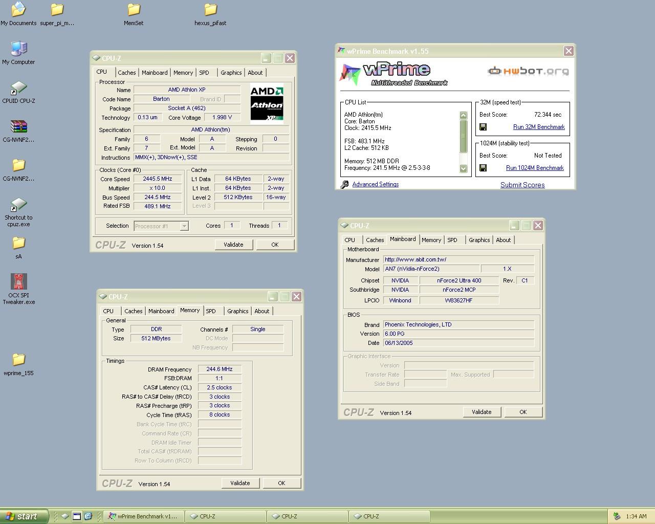
Task: Switch to Mainboard tab in CPU-Z CPU window
Action: 155,73
